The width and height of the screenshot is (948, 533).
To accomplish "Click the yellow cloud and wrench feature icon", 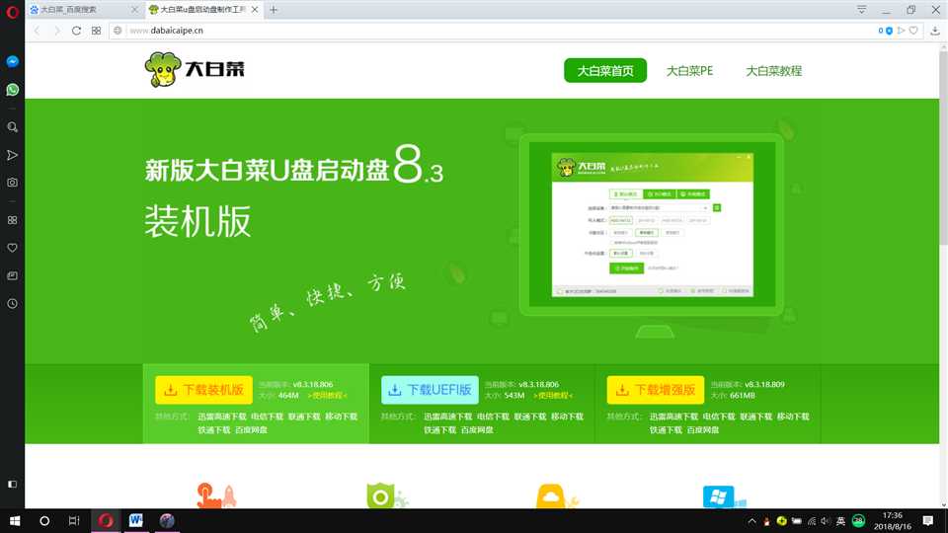I will point(557,495).
